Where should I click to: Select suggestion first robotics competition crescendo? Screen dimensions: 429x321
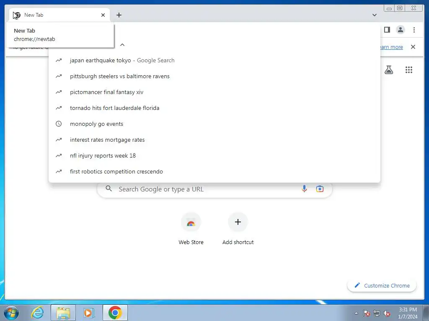click(214, 171)
